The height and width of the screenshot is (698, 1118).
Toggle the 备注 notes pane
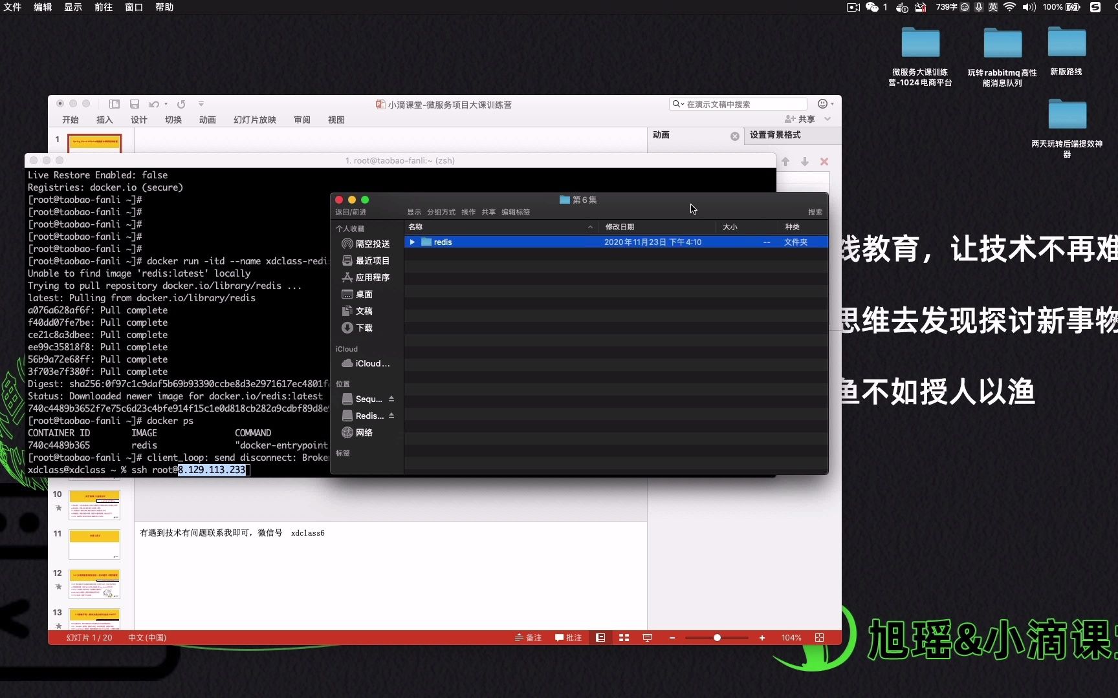528,638
